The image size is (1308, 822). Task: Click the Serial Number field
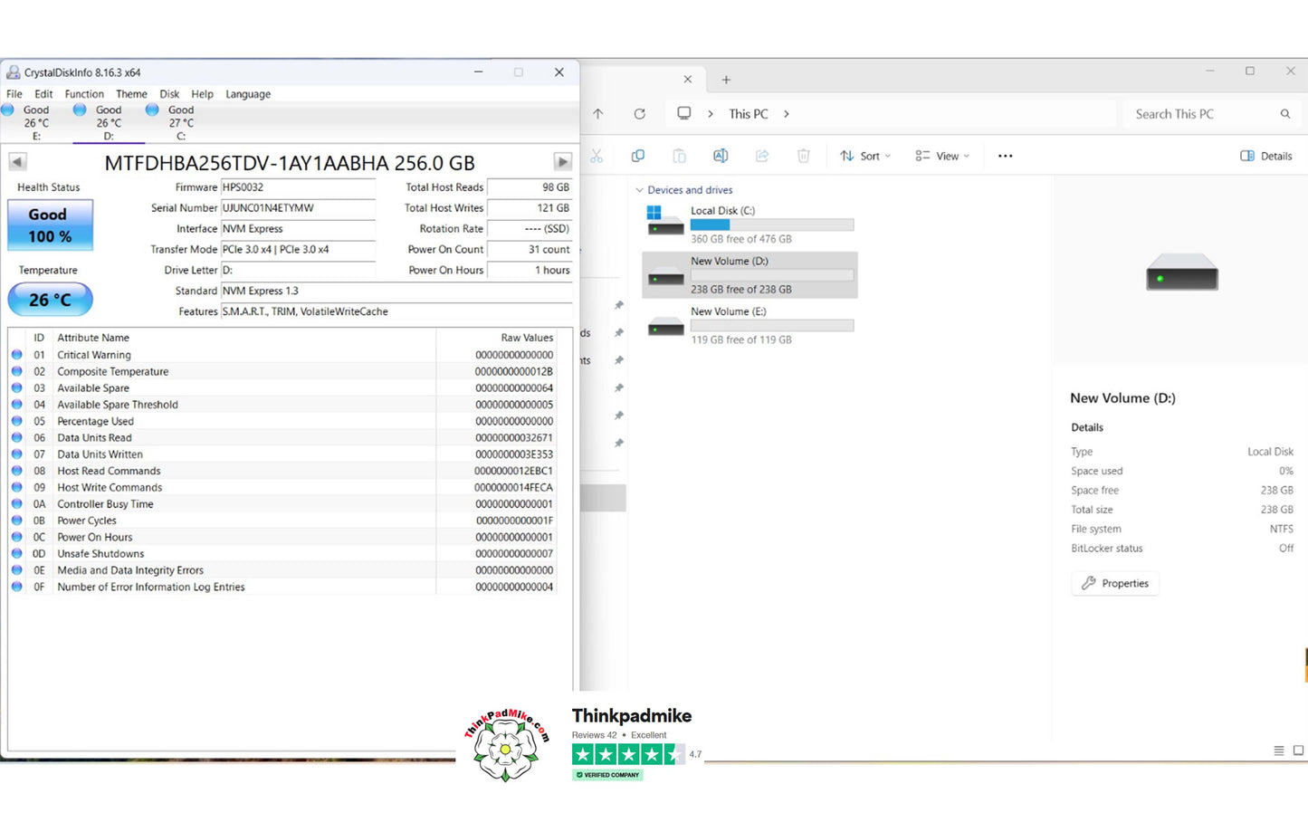pos(298,208)
